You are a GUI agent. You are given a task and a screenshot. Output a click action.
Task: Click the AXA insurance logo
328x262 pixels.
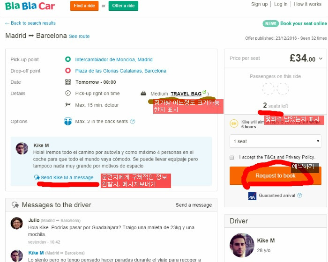pyautogui.click(x=252, y=196)
